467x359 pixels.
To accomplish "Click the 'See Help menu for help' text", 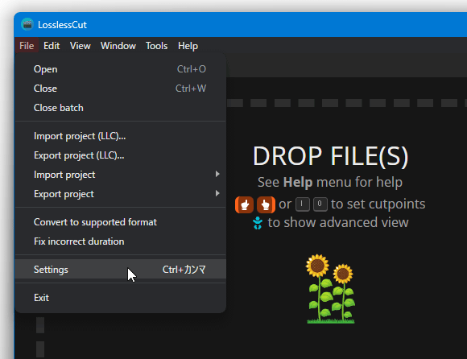I will click(x=330, y=182).
